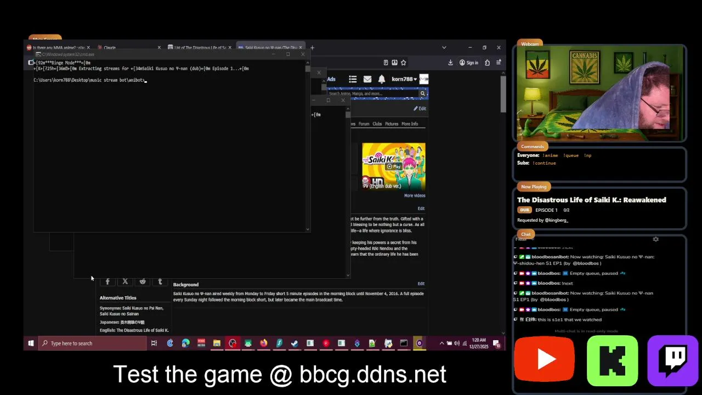Share page via Tumblr icon
Screen dimensions: 702x395
(x=160, y=281)
